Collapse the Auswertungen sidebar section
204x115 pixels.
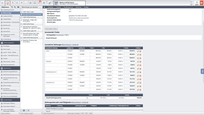[x=2, y=100]
